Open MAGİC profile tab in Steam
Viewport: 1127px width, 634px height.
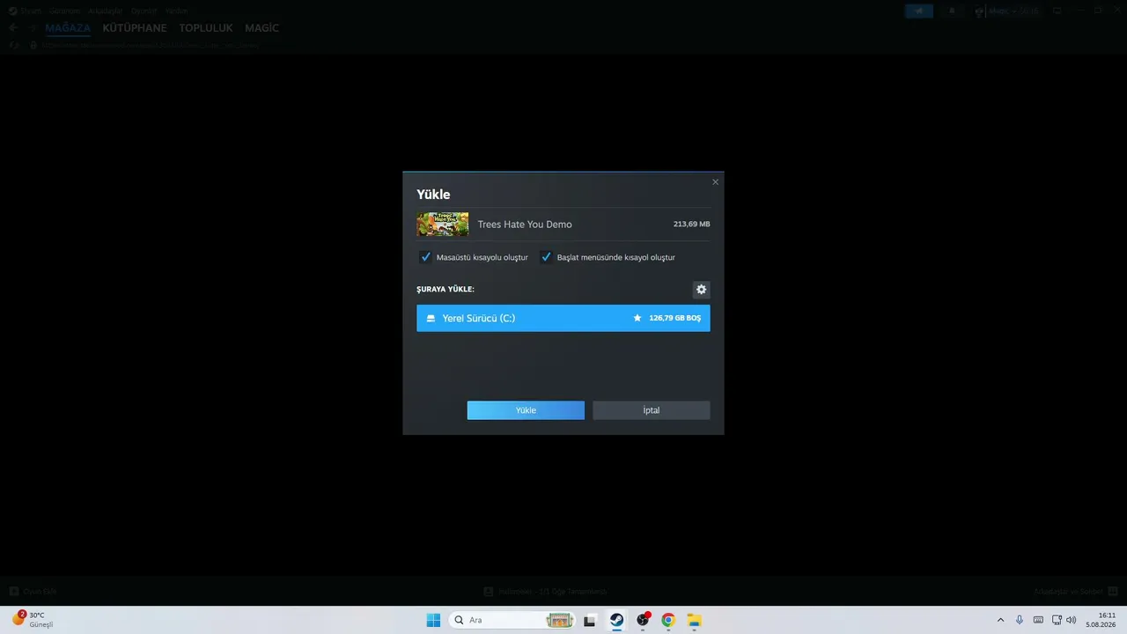pos(261,28)
